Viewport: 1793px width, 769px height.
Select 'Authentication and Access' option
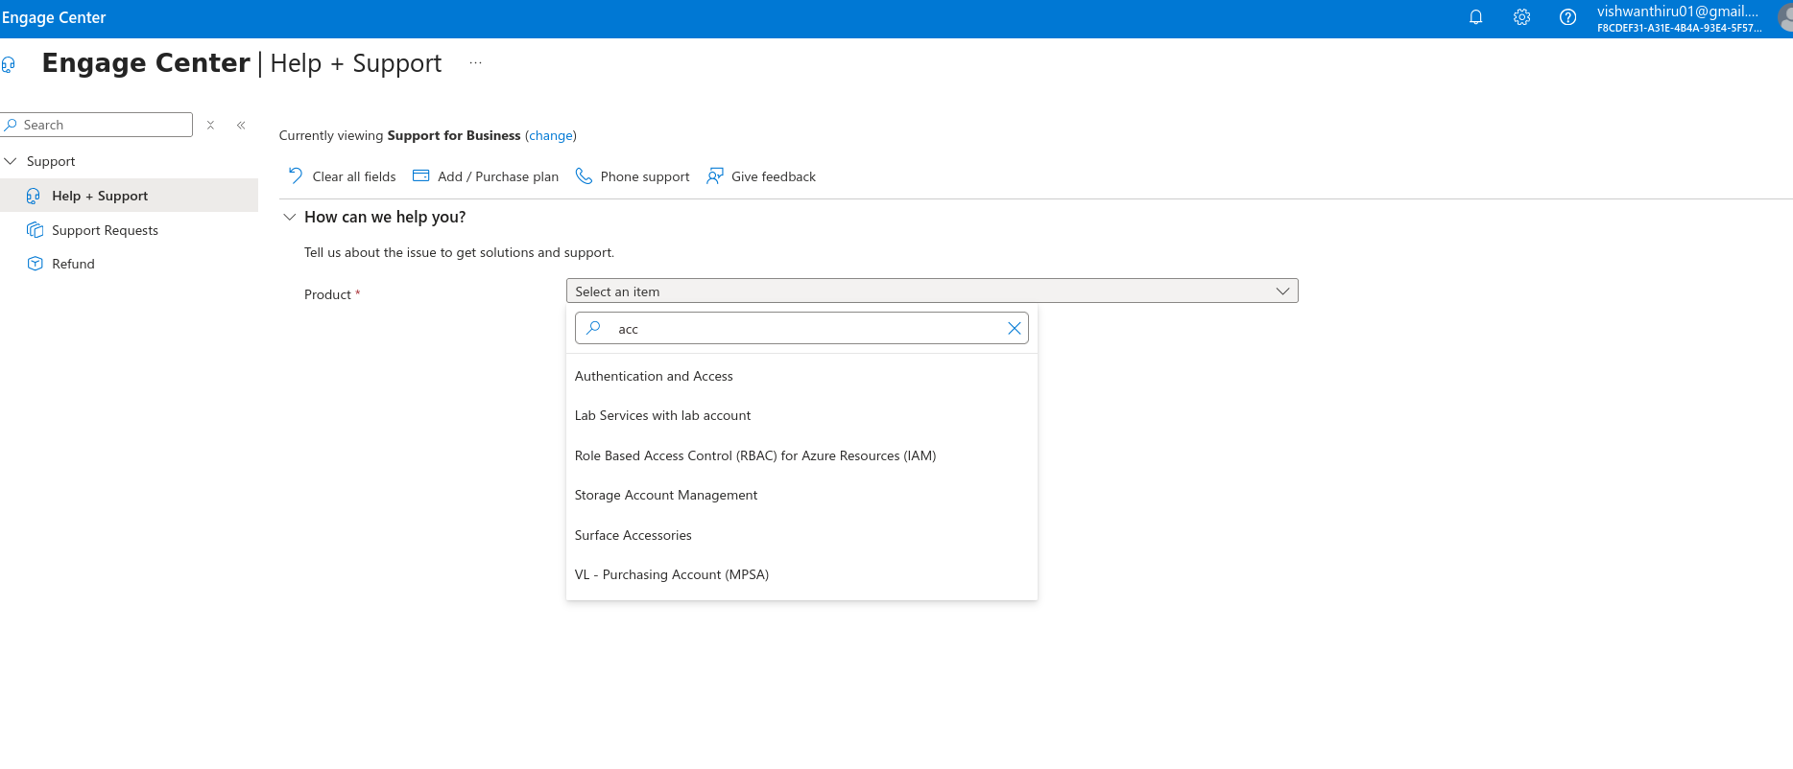click(801, 376)
